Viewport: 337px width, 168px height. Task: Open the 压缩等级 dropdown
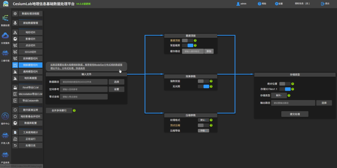(x=203, y=131)
